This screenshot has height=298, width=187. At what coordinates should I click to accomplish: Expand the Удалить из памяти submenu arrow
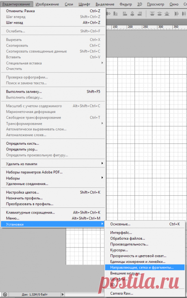pyautogui.click(x=102, y=163)
